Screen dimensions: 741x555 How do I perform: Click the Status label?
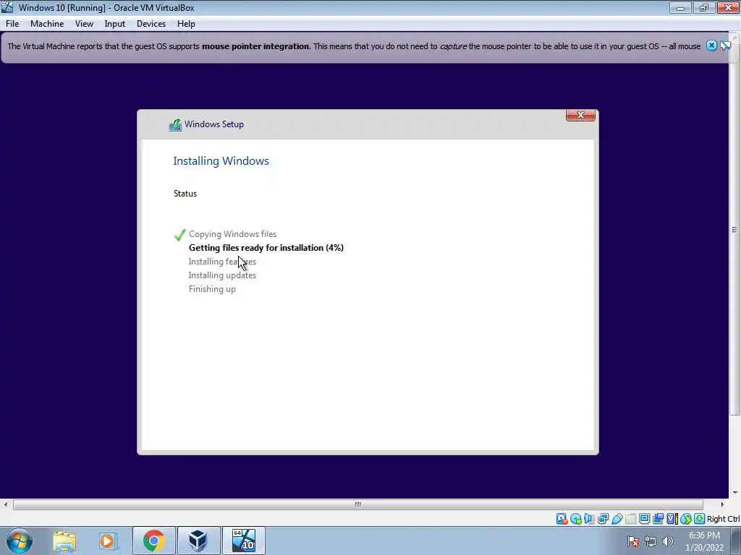click(185, 194)
